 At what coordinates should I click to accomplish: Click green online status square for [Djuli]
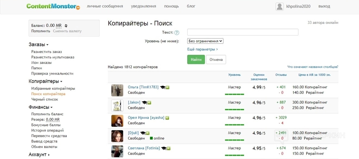click(151, 138)
